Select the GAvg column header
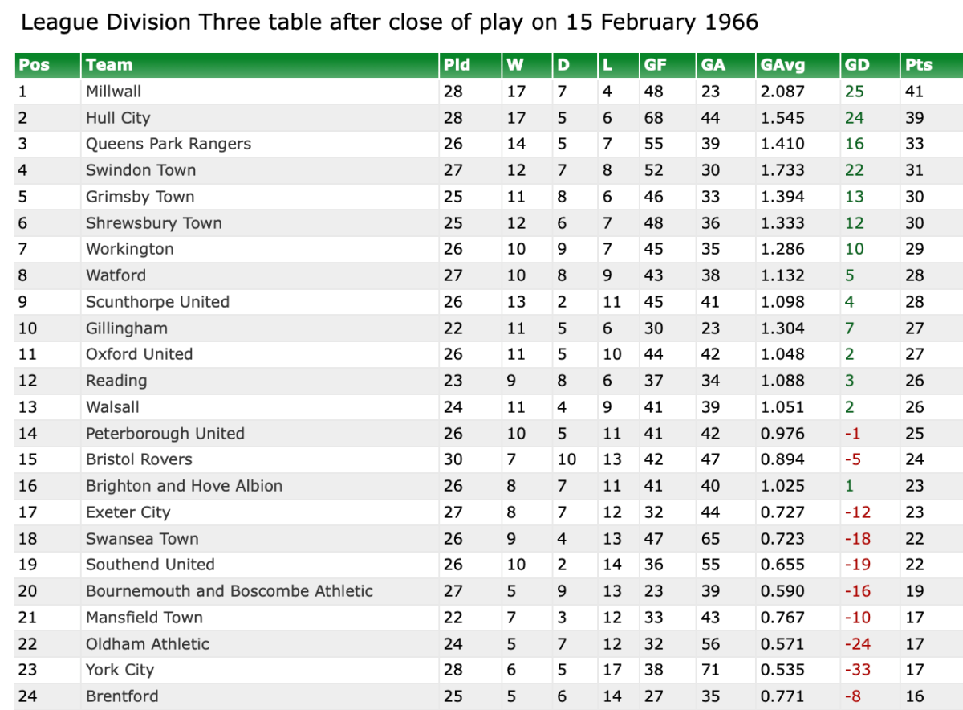 pos(782,65)
